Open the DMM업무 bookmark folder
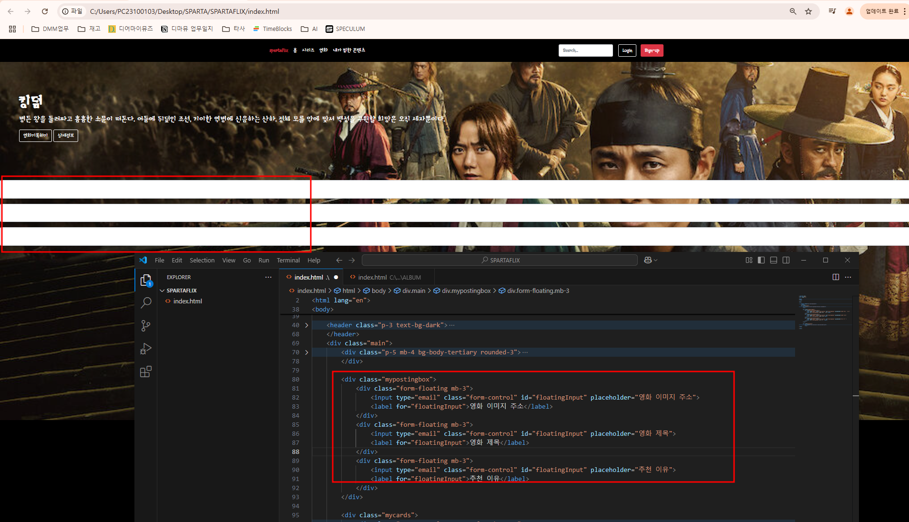Image resolution: width=909 pixels, height=522 pixels. tap(50, 29)
